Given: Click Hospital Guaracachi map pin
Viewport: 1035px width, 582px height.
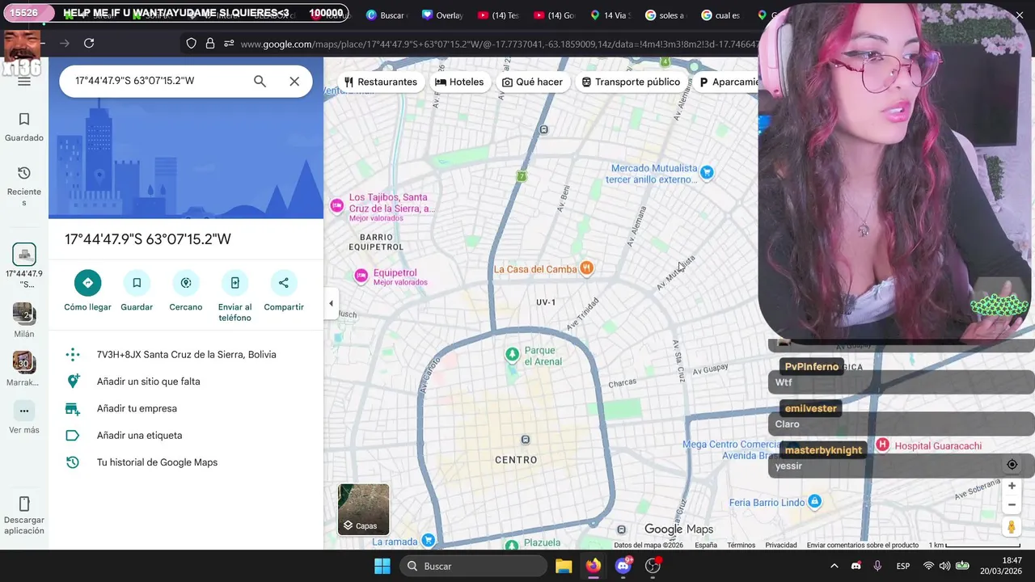Looking at the screenshot, I should 883,445.
